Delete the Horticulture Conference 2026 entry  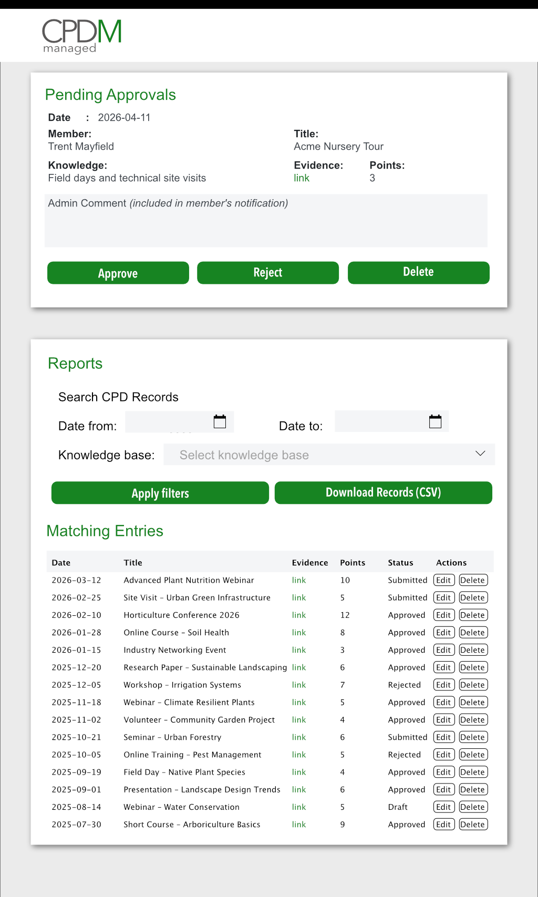[473, 615]
